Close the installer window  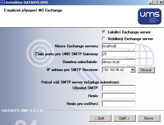tap(161, 2)
